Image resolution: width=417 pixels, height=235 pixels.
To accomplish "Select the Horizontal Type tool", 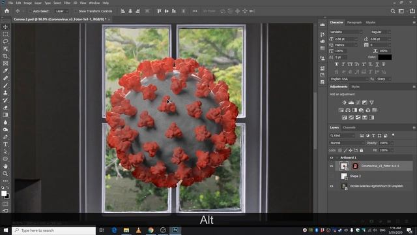I will point(5,144).
